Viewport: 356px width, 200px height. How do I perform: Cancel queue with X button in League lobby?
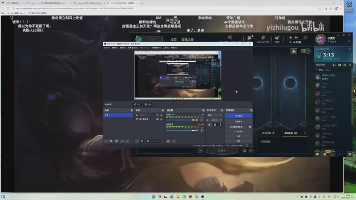200,151
